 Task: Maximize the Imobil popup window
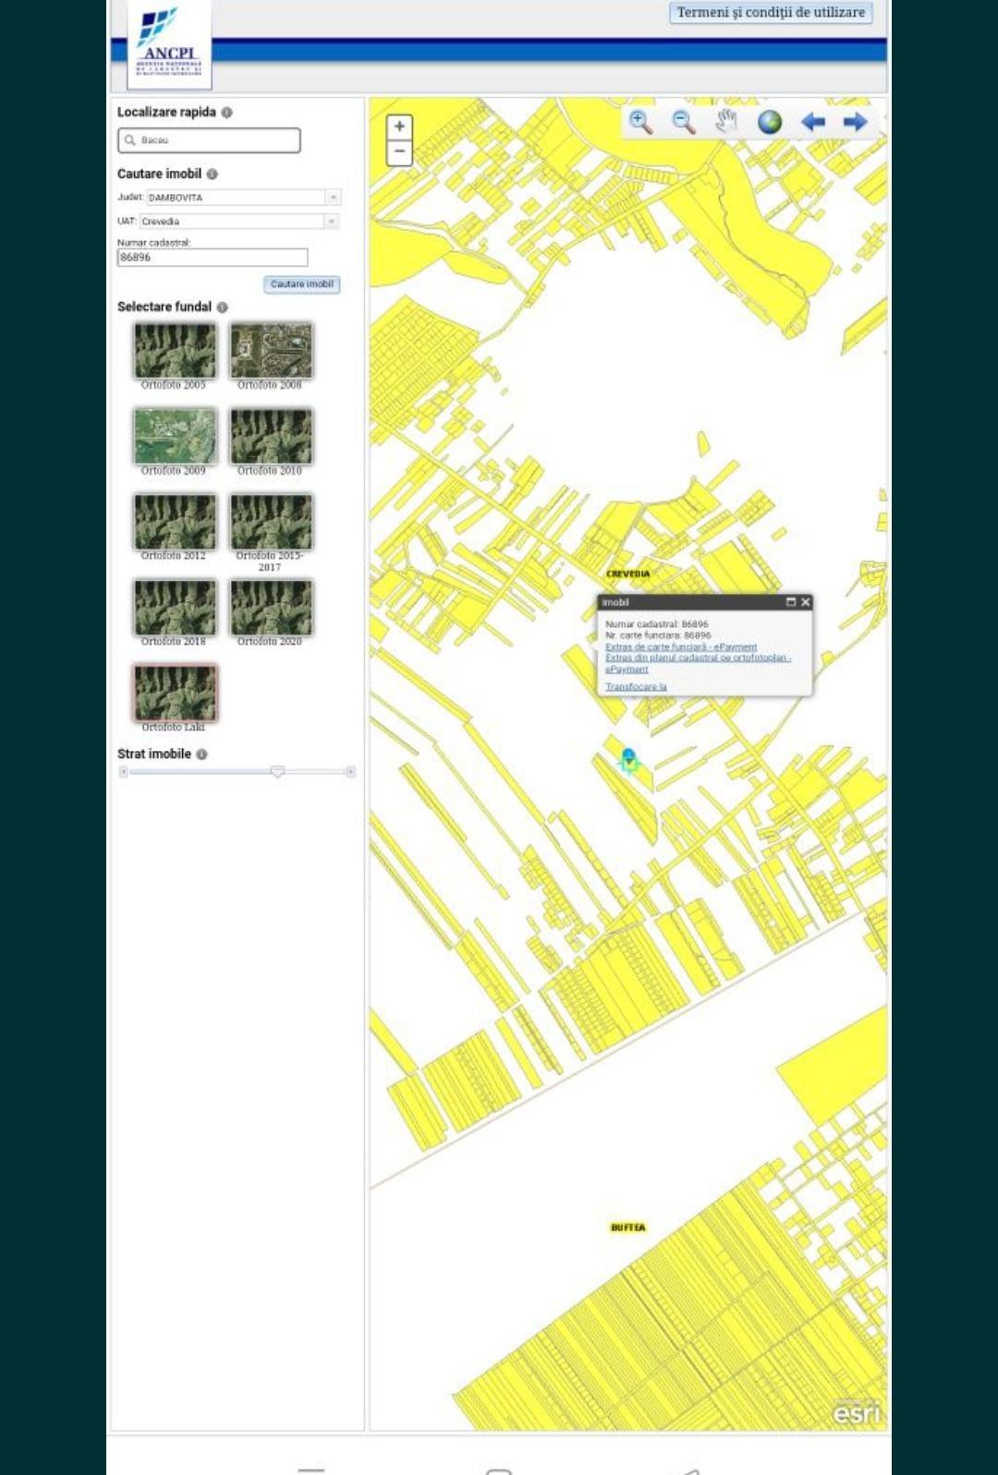pyautogui.click(x=790, y=602)
